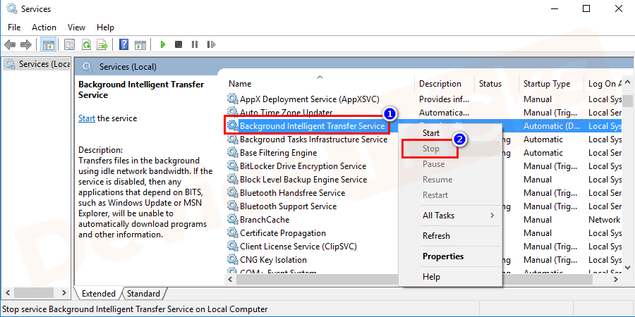Open the View menu
Viewport: 635px width, 317px height.
pos(76,27)
